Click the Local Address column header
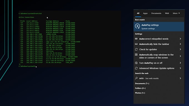 click(32, 21)
